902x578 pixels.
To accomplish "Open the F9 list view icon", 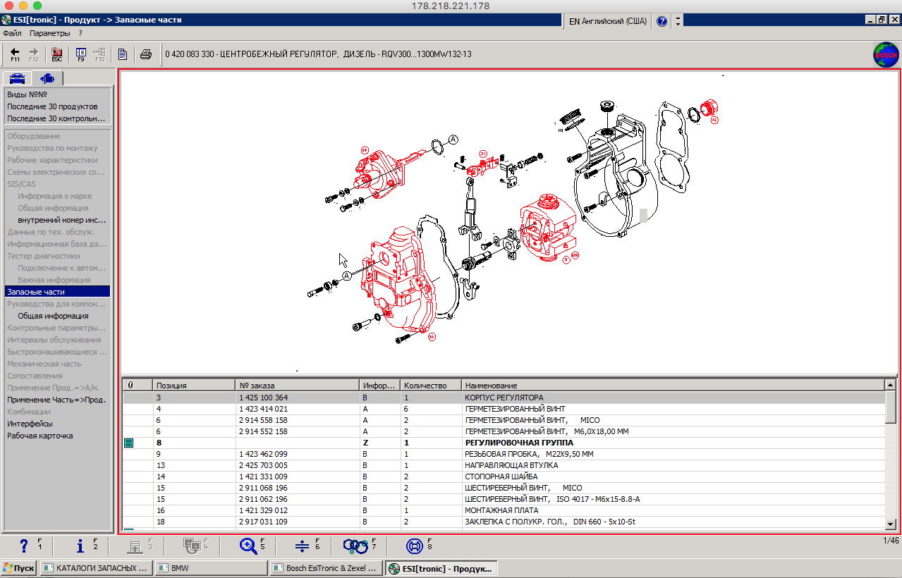I will tap(80, 54).
